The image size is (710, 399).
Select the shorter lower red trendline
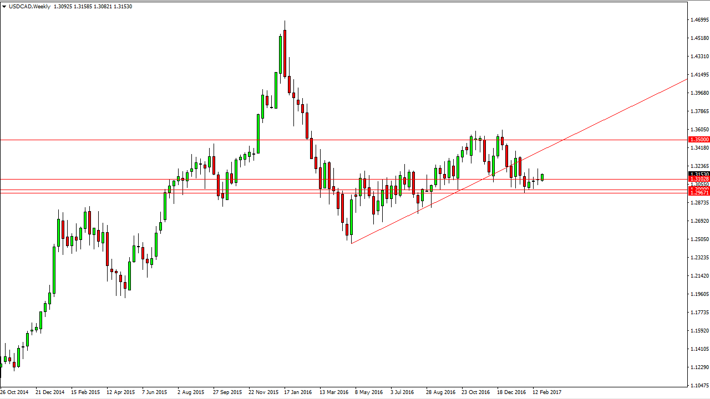click(388, 224)
